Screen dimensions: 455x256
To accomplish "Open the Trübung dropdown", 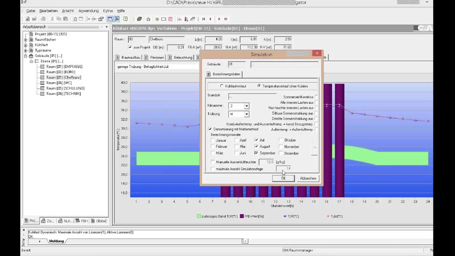I will click(x=246, y=114).
